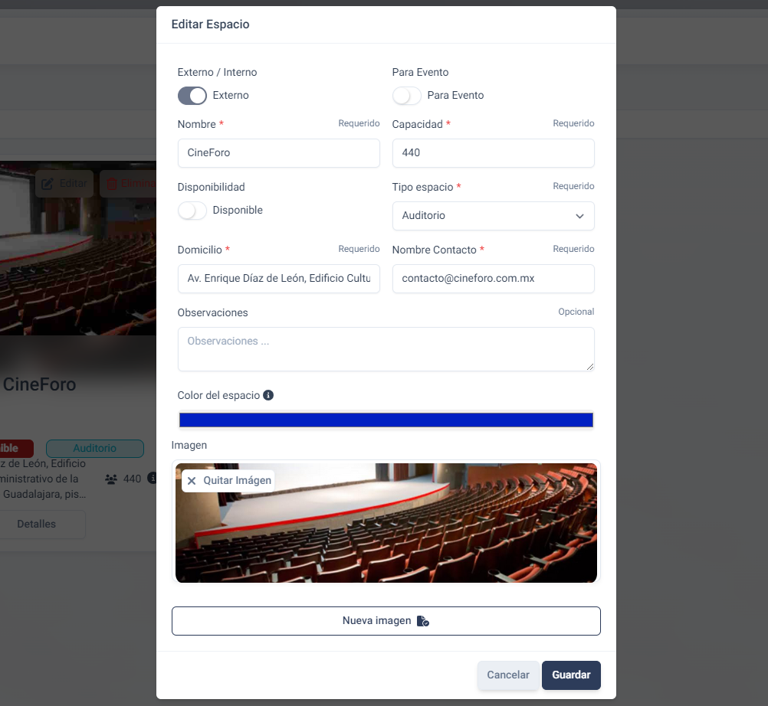Enable the Para Evento switch
Screen dimensions: 768x706
coord(407,96)
